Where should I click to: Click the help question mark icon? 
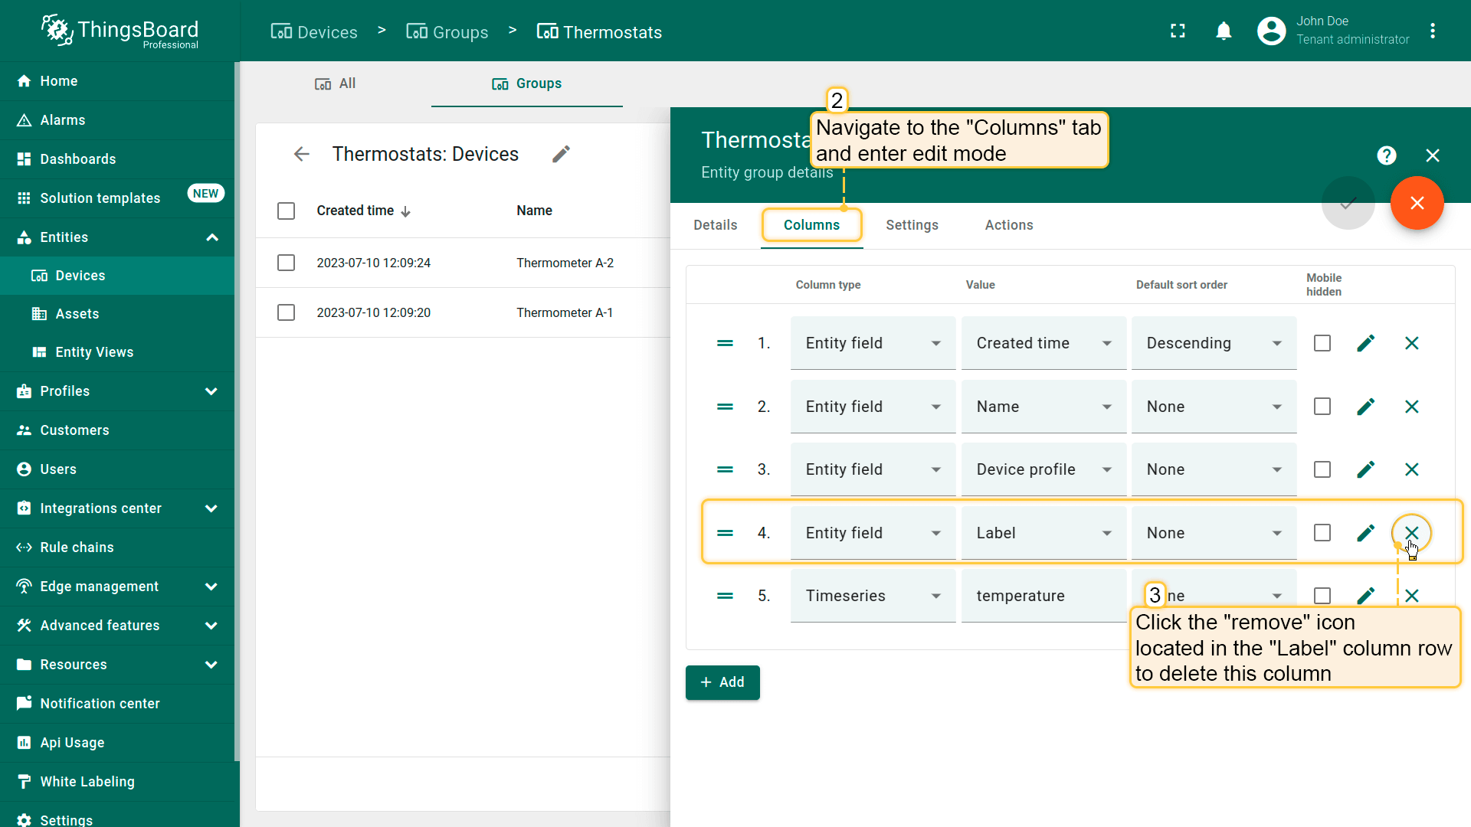[x=1386, y=155]
